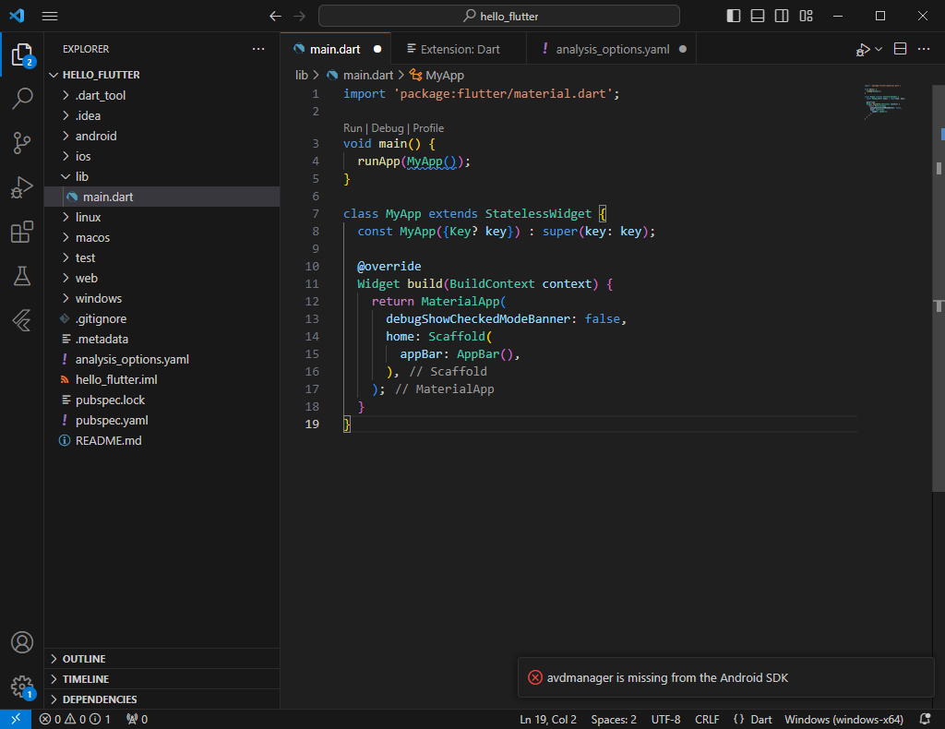
Task: Open the notifications bell icon
Action: (x=925, y=720)
